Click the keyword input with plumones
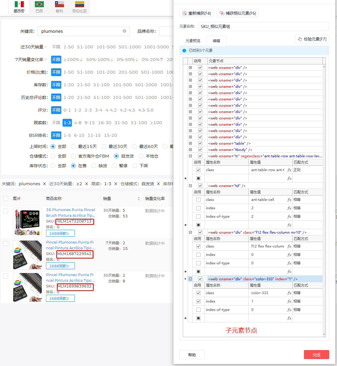The width and height of the screenshot is (337, 366). (84, 31)
